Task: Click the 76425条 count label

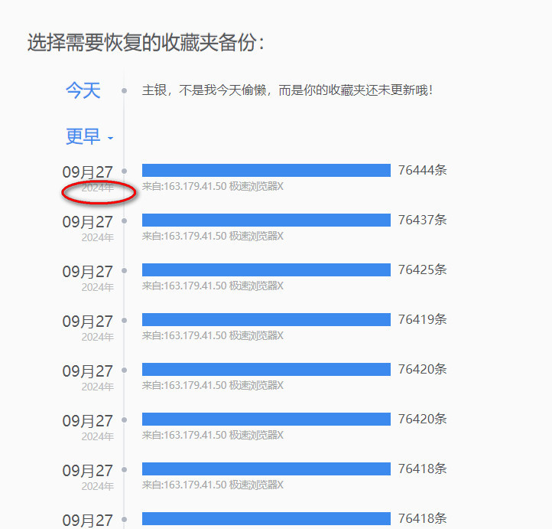Action: [x=422, y=269]
